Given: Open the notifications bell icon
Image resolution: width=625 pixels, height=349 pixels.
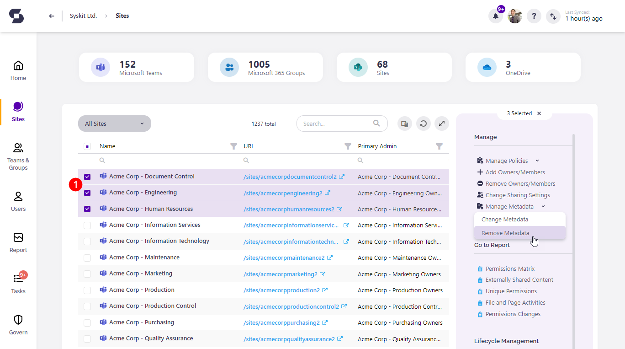Looking at the screenshot, I should pos(496,16).
